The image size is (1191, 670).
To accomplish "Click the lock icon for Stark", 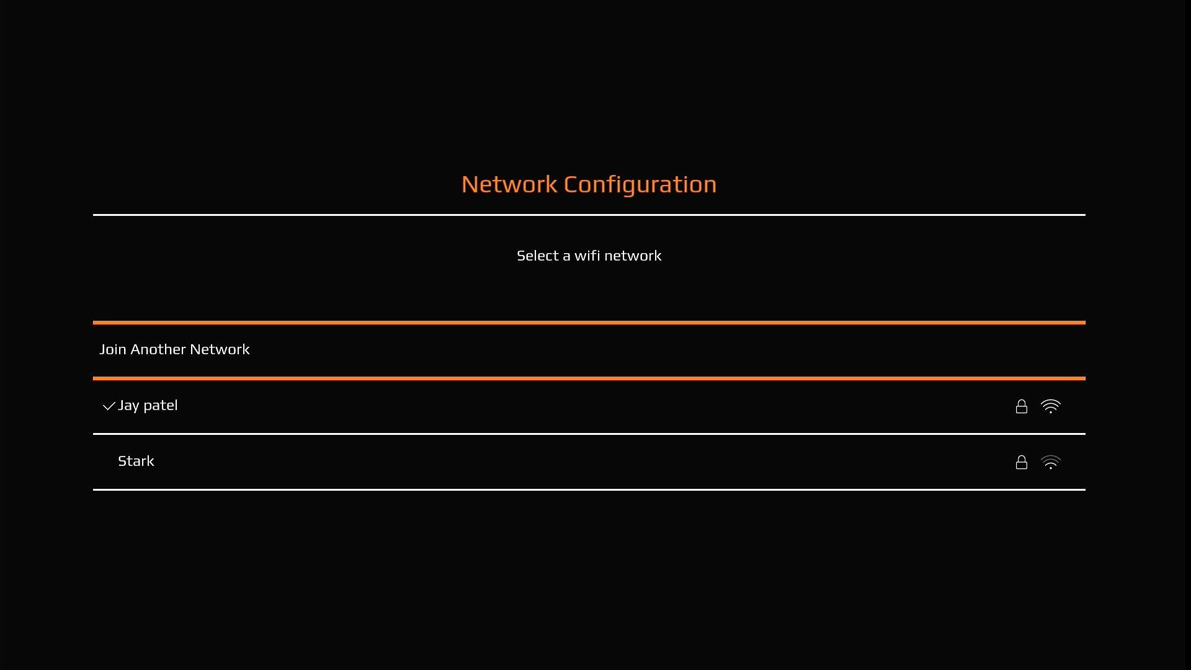I will 1021,462.
